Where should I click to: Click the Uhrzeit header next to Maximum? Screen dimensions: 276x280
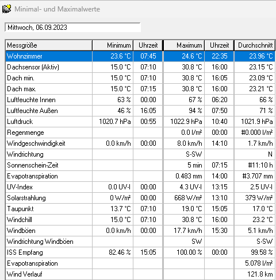point(219,45)
